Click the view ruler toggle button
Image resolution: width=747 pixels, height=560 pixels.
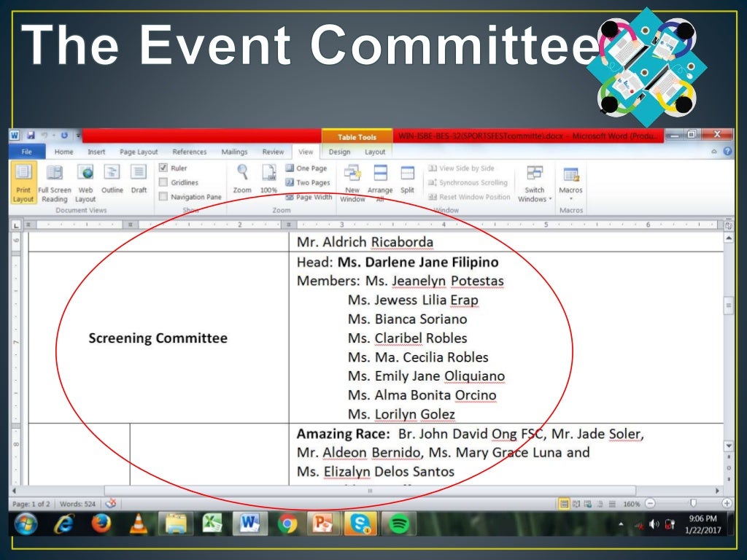coord(729,225)
